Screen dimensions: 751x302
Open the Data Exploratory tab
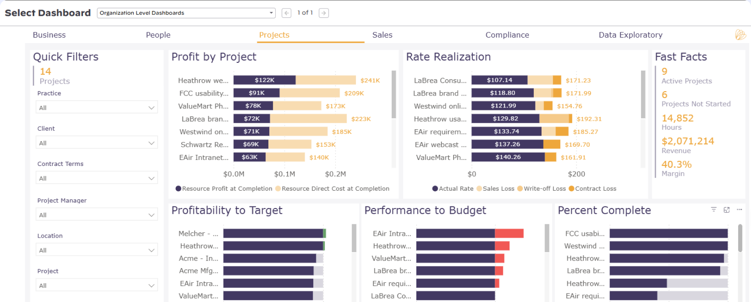(x=630, y=35)
